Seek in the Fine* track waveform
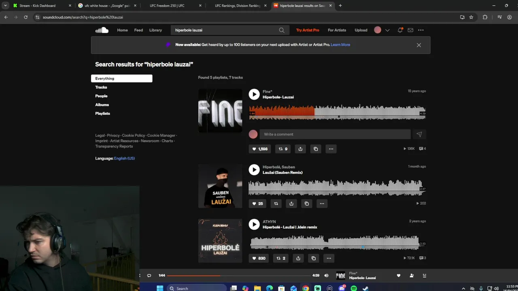The width and height of the screenshot is (518, 291). click(337, 112)
